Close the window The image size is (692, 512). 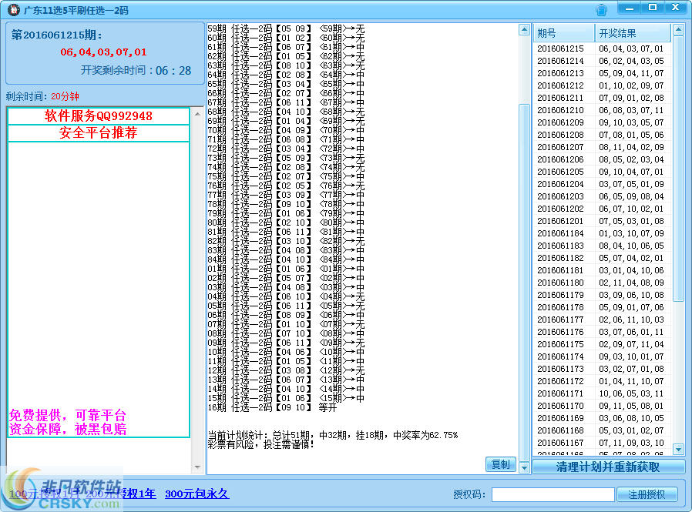[675, 8]
